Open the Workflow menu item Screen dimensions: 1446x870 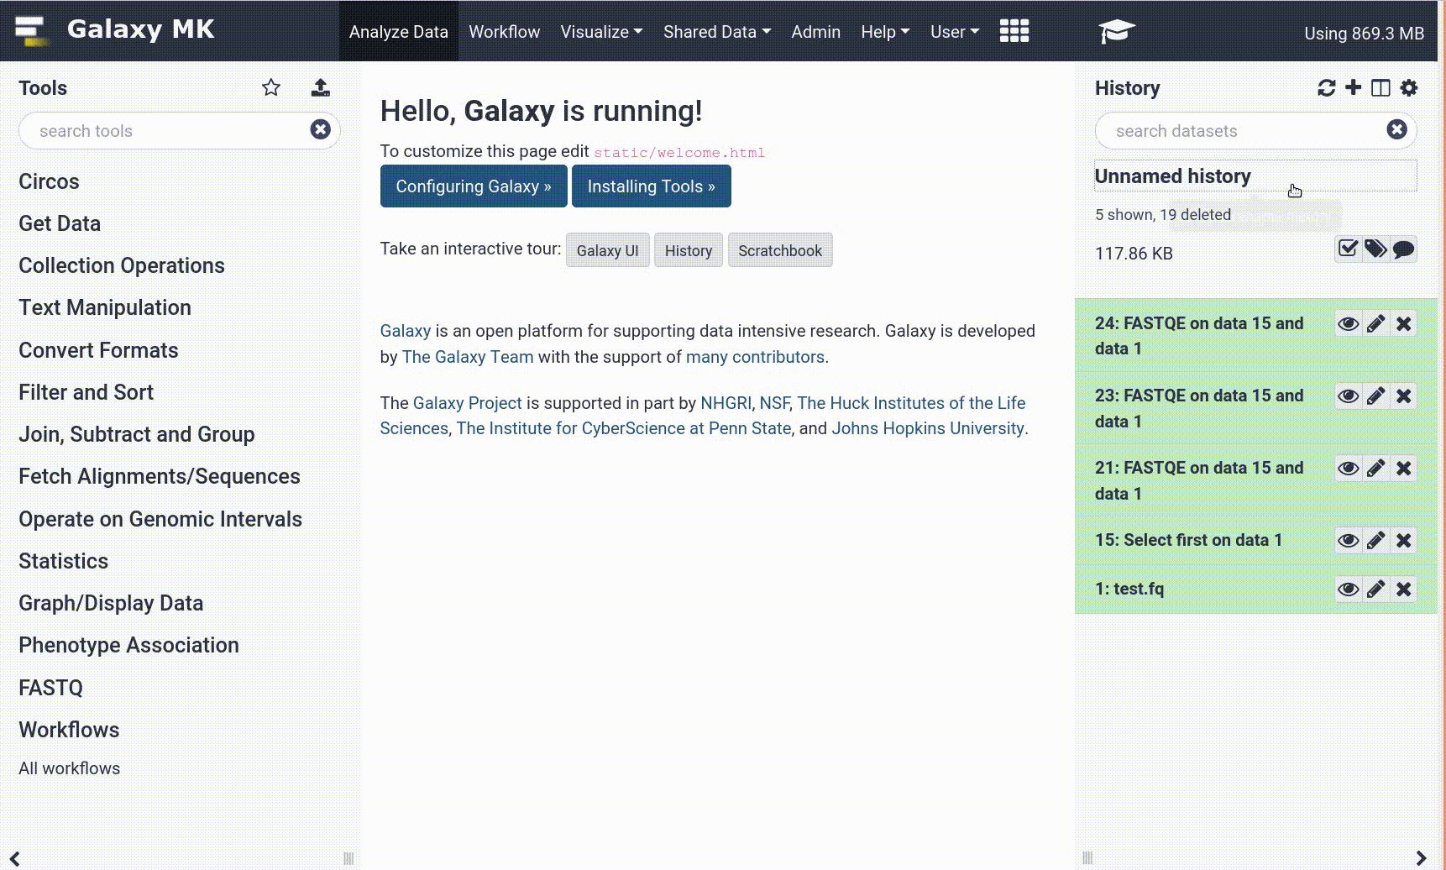coord(505,32)
